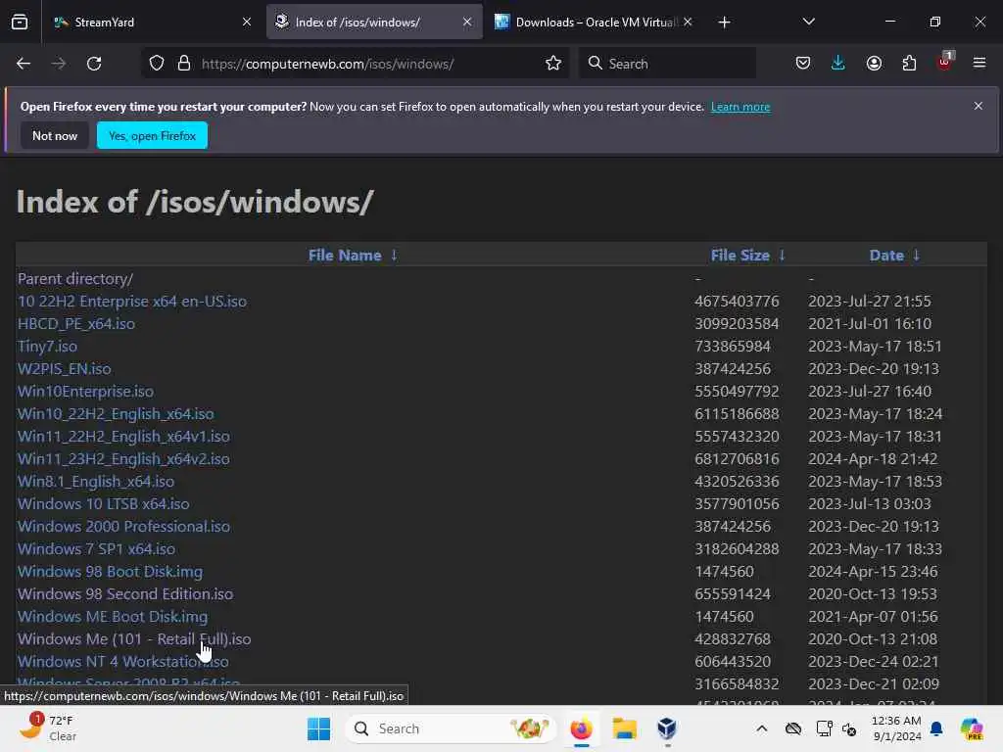Download Windows 7 SP1 x64.iso
Screen dimensions: 1003x752
[x=97, y=548]
